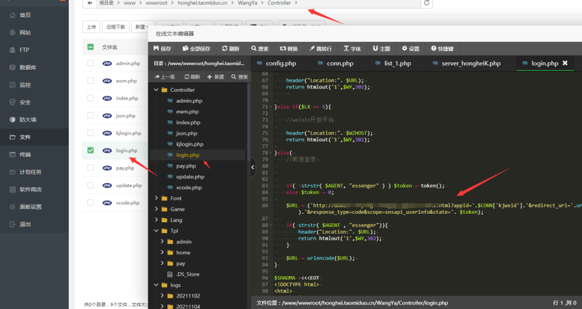
Task: Switch to the config.php tab
Action: pyautogui.click(x=281, y=64)
